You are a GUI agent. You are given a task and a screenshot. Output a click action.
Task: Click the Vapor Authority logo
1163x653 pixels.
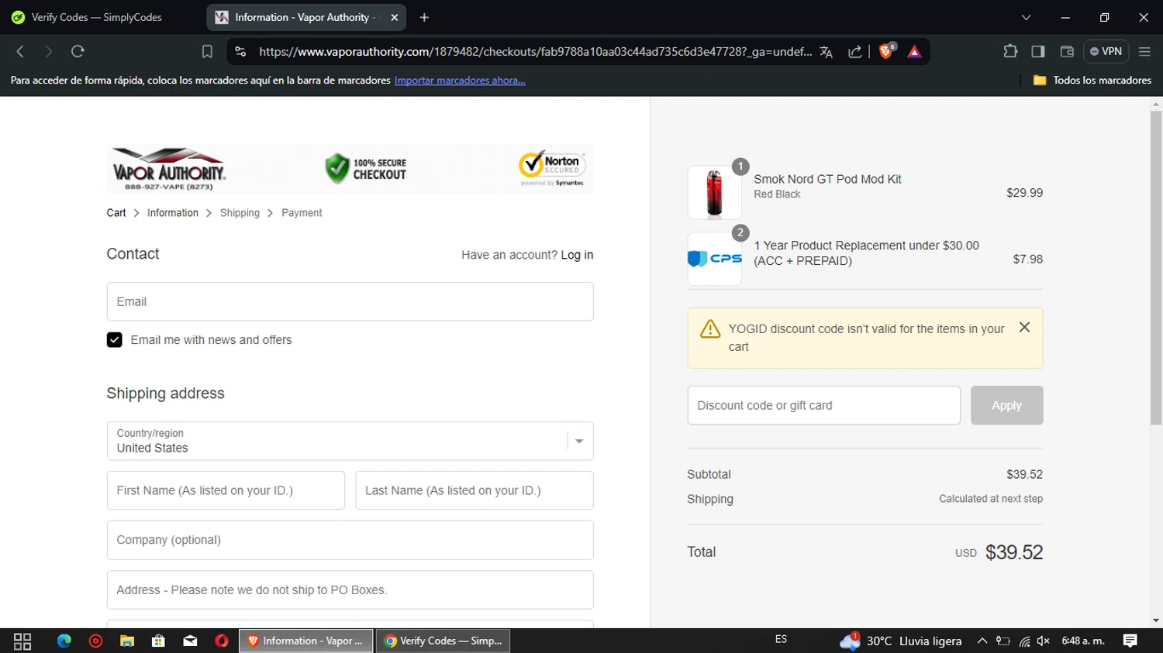(x=169, y=168)
